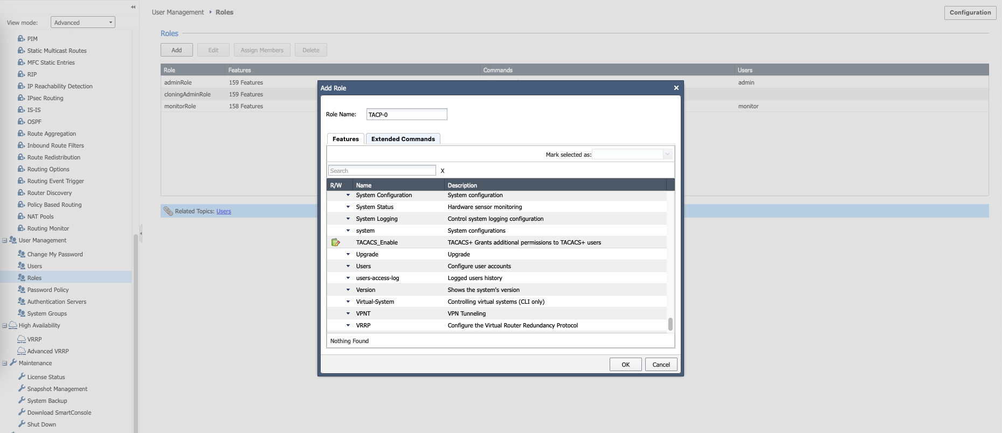
Task: Click the Password Policy sidebar icon
Action: point(22,289)
